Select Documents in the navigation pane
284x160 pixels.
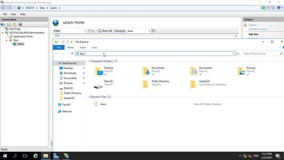click(70, 78)
